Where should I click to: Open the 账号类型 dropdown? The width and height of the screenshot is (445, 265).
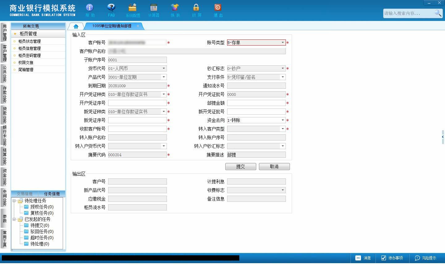(282, 43)
